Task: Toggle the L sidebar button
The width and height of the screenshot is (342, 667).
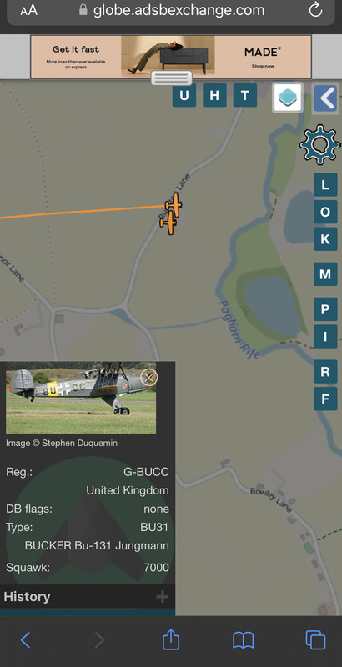Action: [325, 185]
